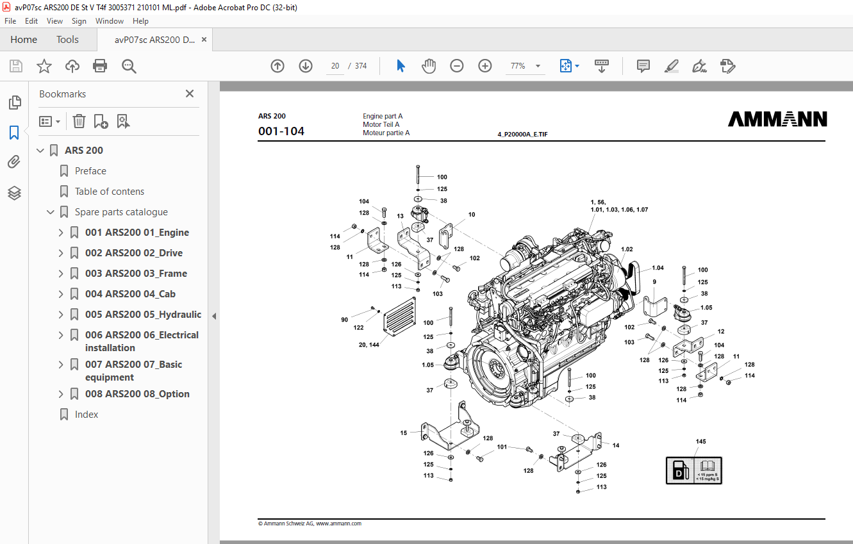Add the document to starred favorites
The width and height of the screenshot is (853, 544).
(44, 66)
